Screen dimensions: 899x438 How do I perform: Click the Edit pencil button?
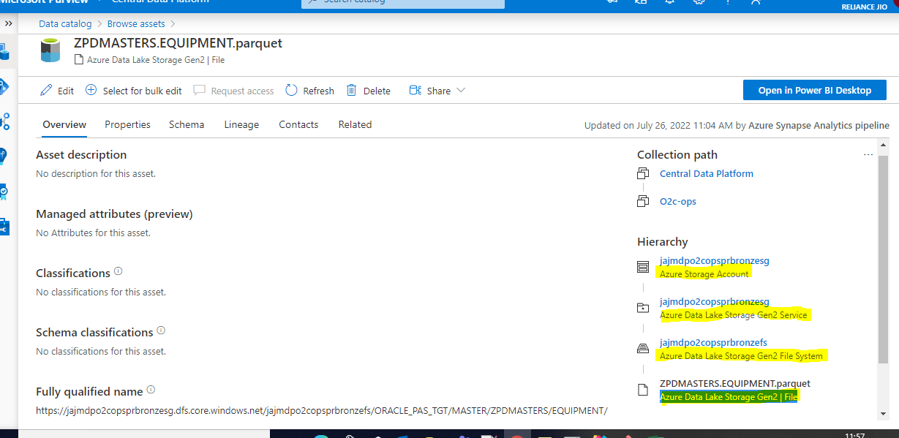click(x=57, y=91)
